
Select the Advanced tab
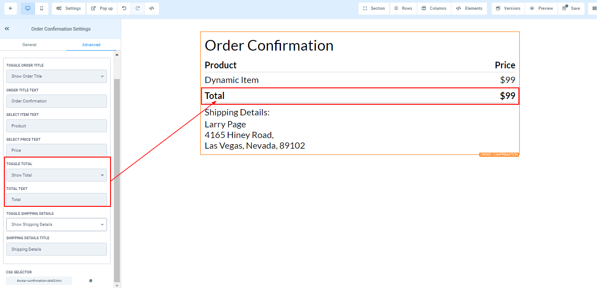click(91, 45)
